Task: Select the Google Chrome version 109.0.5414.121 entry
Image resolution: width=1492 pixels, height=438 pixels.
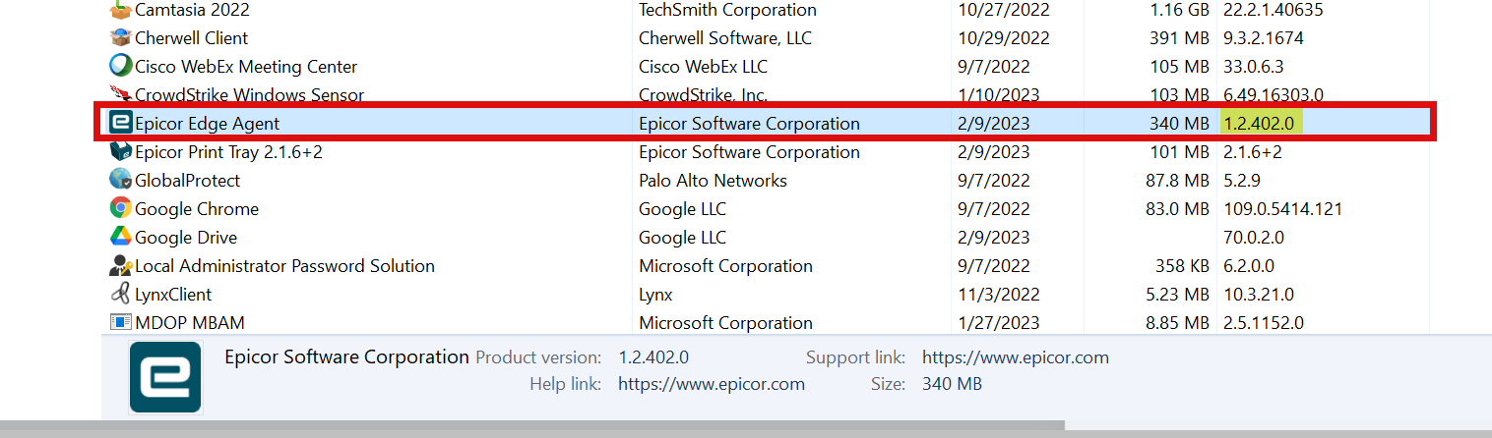Action: 1282,209
